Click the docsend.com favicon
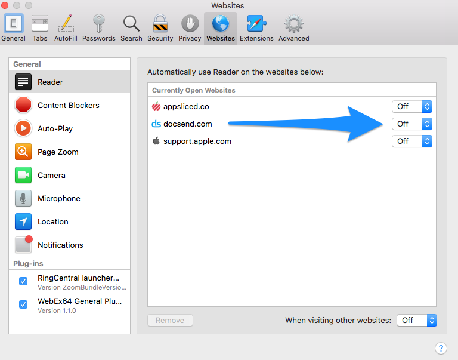The image size is (458, 360). 156,124
